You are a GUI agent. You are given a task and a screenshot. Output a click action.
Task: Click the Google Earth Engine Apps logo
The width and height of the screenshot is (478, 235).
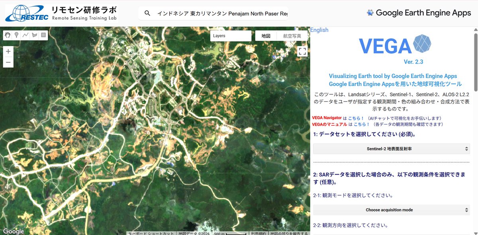point(419,13)
